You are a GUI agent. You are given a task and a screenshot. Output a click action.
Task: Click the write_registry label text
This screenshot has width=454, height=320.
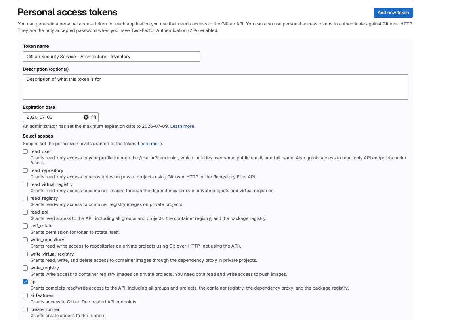[45, 268]
